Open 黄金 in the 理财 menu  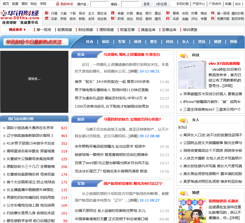(x=139, y=13)
